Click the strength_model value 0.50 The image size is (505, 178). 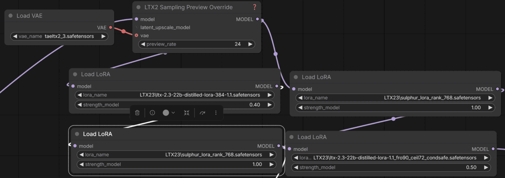[x=471, y=167]
